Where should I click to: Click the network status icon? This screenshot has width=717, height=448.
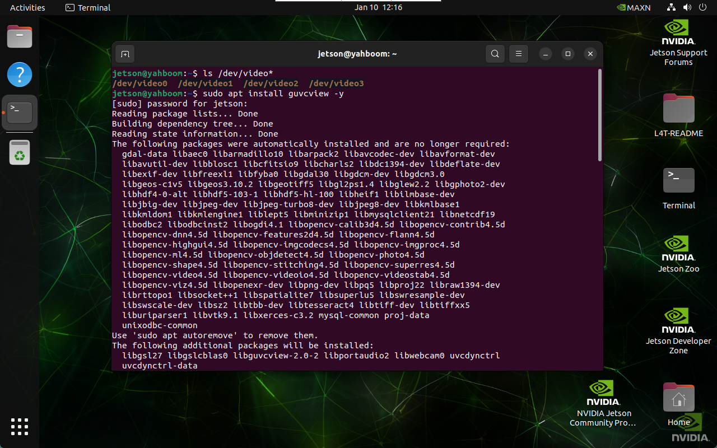pos(672,7)
